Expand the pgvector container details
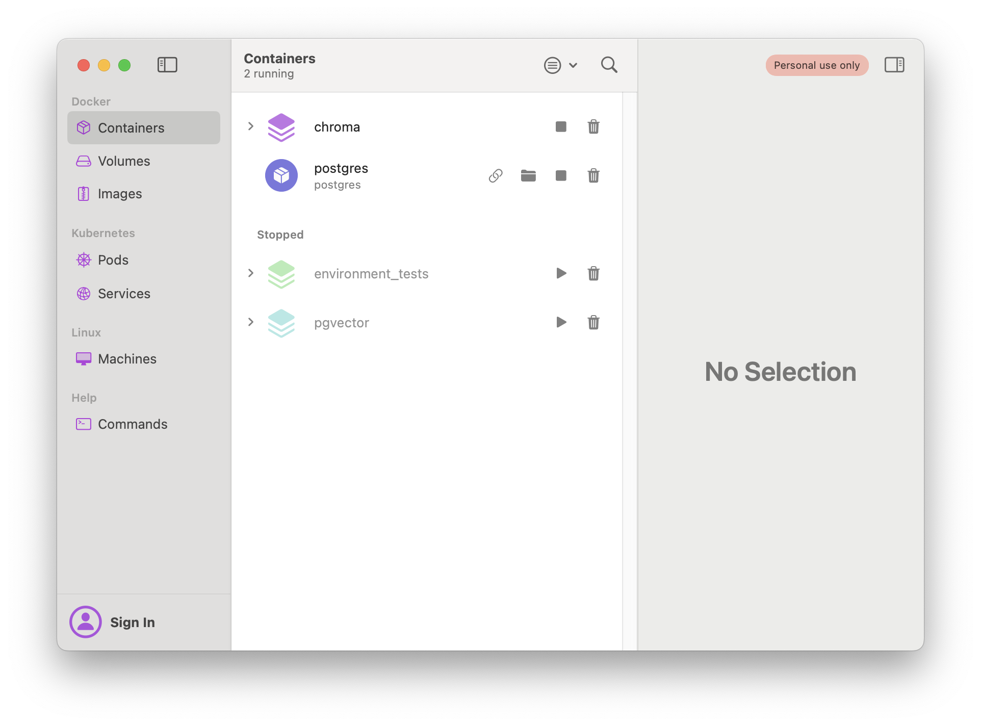This screenshot has height=726, width=981. point(252,322)
